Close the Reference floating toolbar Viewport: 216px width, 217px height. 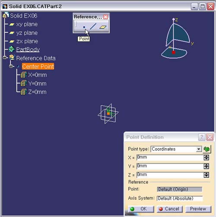coord(105,17)
